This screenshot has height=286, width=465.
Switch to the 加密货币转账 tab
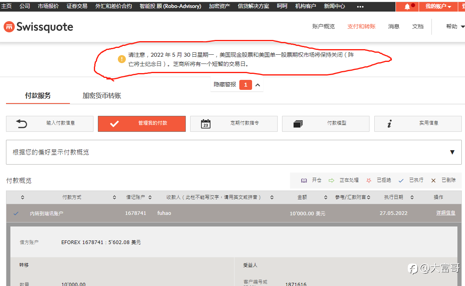click(x=102, y=96)
